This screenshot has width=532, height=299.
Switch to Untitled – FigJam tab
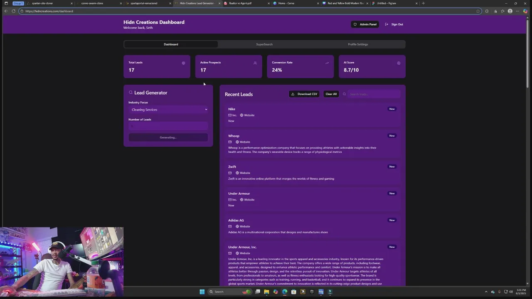pyautogui.click(x=394, y=3)
